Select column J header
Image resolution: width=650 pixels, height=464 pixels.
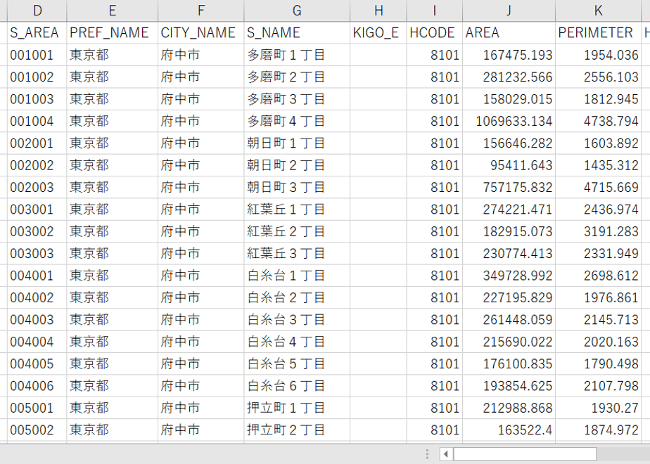click(509, 11)
